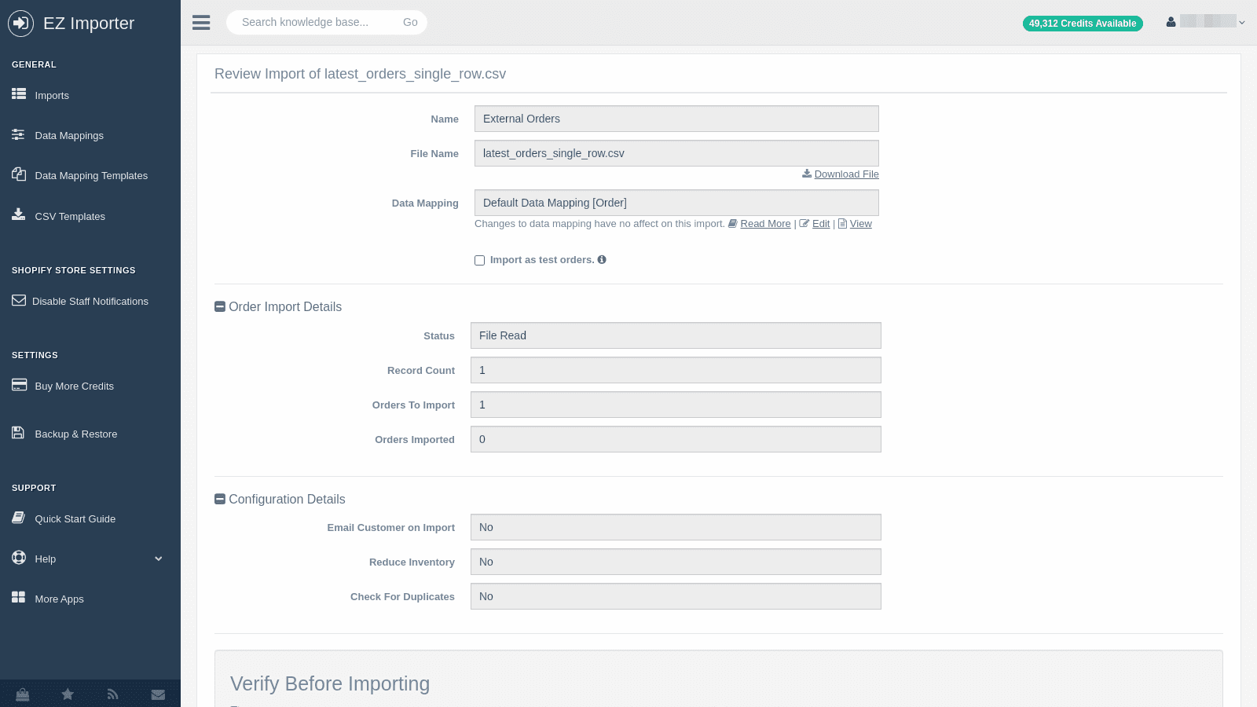This screenshot has width=1257, height=707.
Task: Open Disable Staff Notifications setting
Action: tap(90, 301)
